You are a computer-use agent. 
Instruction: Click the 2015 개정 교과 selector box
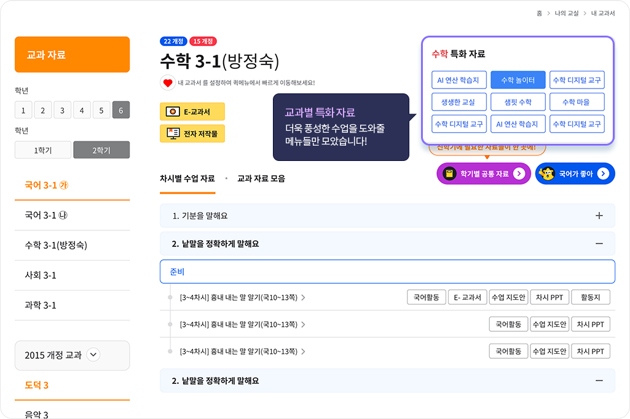point(73,355)
